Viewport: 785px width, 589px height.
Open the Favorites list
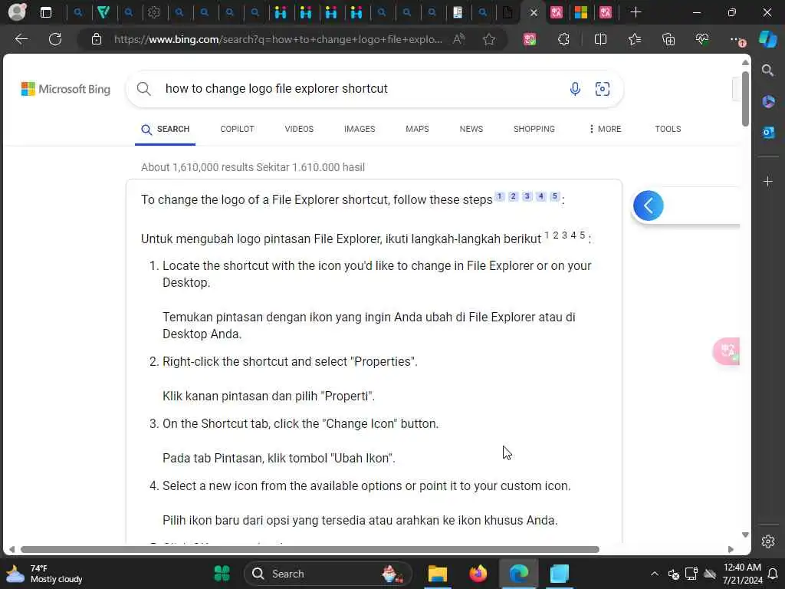634,39
